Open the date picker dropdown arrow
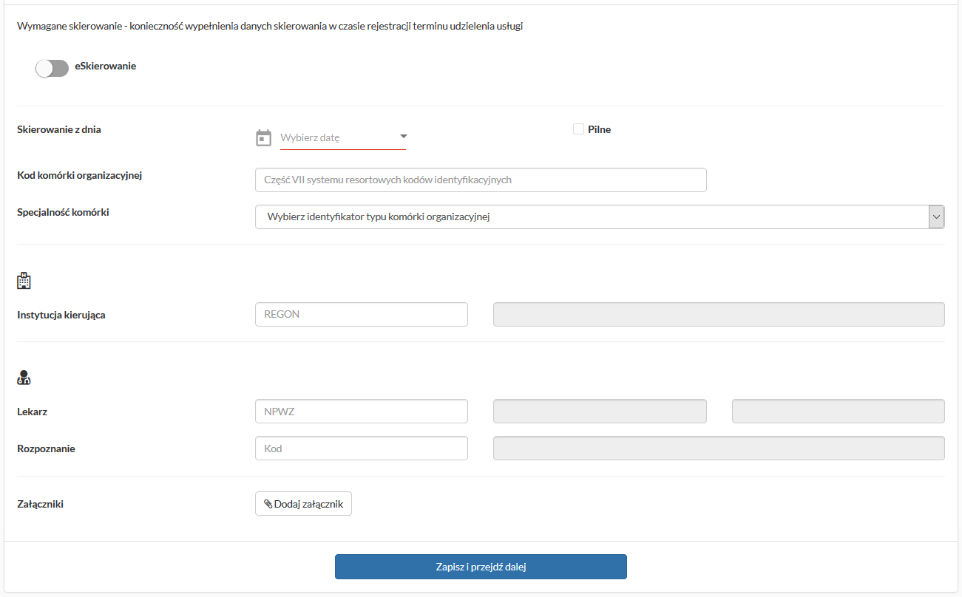This screenshot has width=962, height=597. (404, 137)
